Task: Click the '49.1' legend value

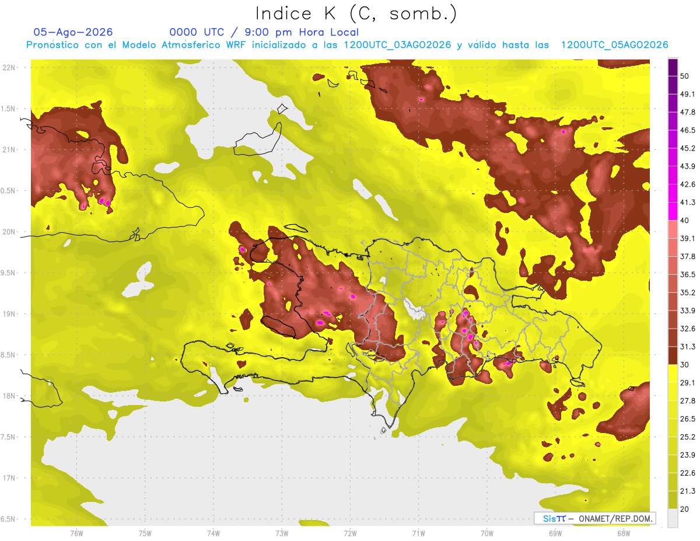Action: coord(688,94)
